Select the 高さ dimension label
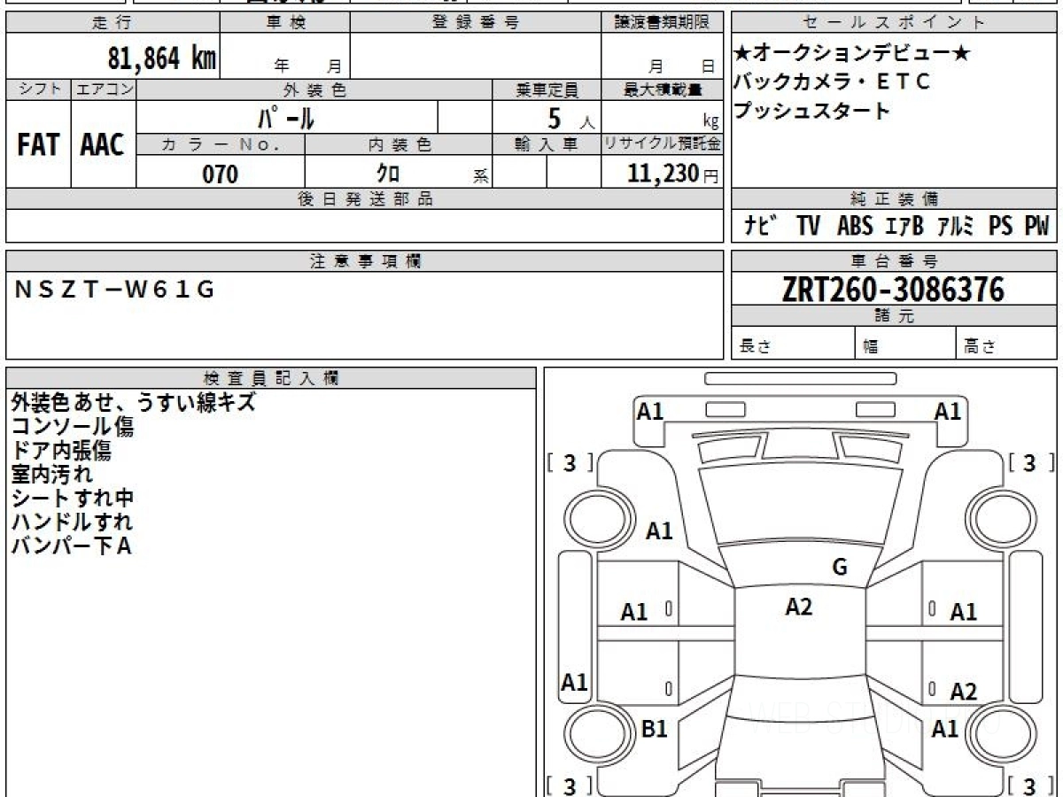 [980, 346]
